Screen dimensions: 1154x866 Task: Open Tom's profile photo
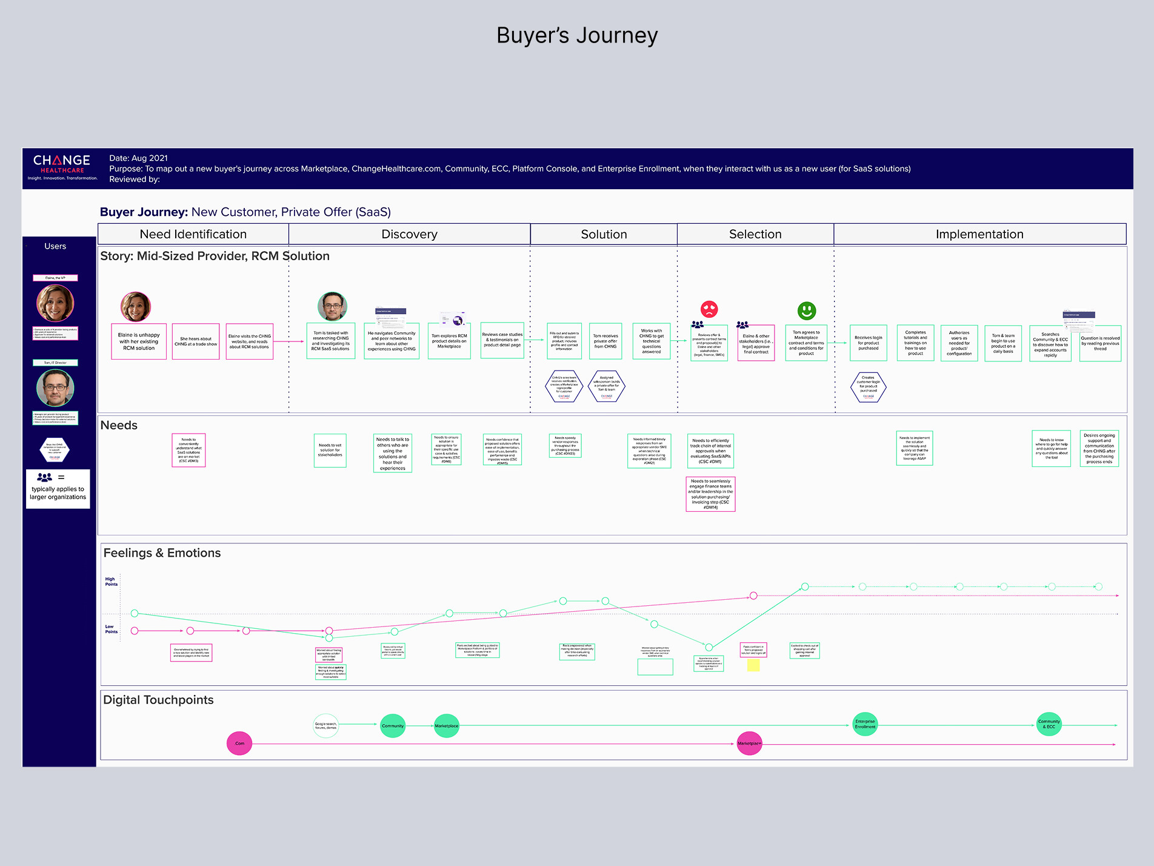click(x=56, y=388)
